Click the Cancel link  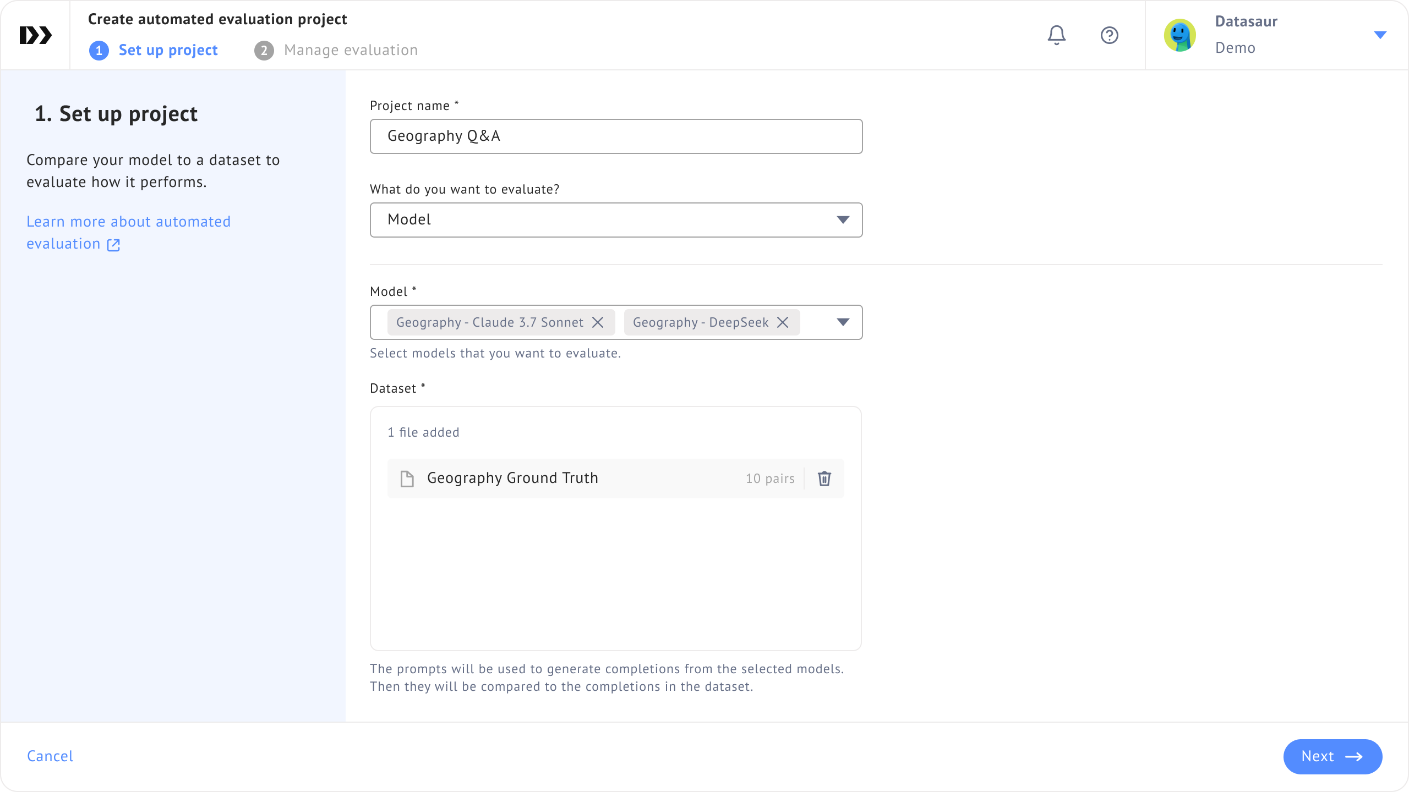(50, 756)
